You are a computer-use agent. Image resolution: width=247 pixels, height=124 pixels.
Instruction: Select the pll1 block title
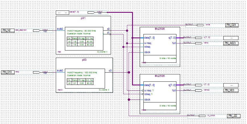tap(83, 18)
